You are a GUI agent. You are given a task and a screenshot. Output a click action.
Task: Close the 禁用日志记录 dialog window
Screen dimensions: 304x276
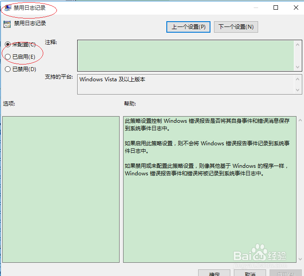coord(296,8)
